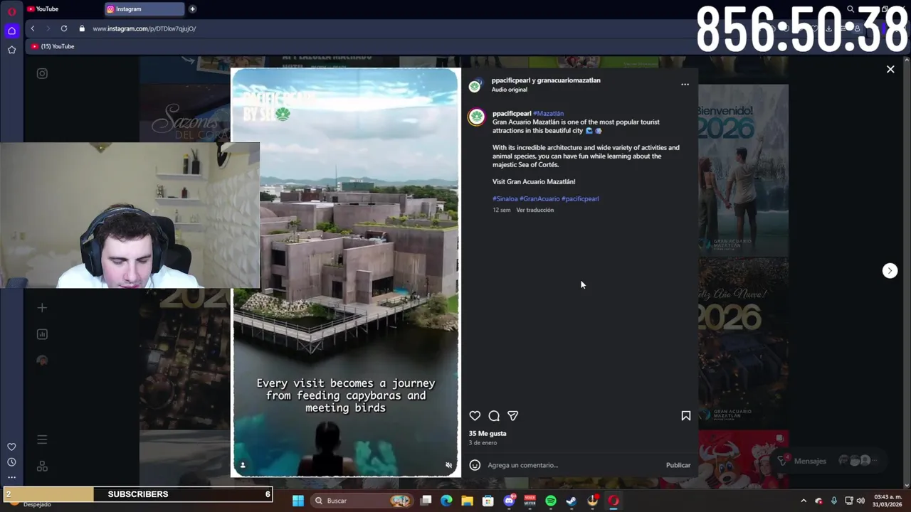
Task: Select the Instagram tab
Action: (144, 9)
